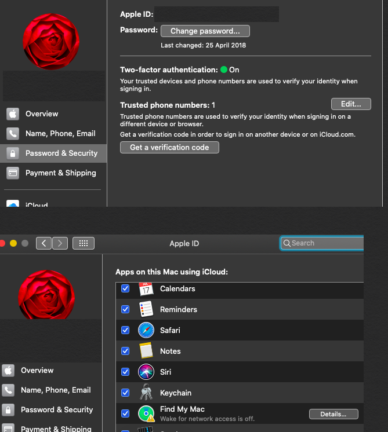
Task: Click 'Wake for network access is off.' text
Action: tap(207, 419)
